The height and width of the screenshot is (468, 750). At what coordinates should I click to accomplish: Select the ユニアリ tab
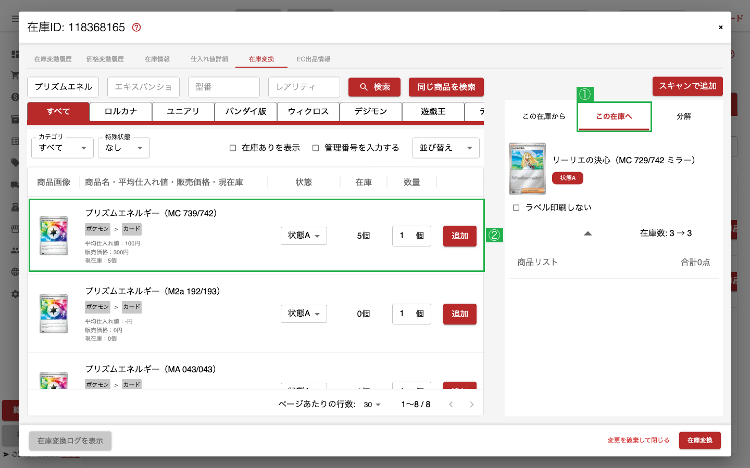pos(183,112)
